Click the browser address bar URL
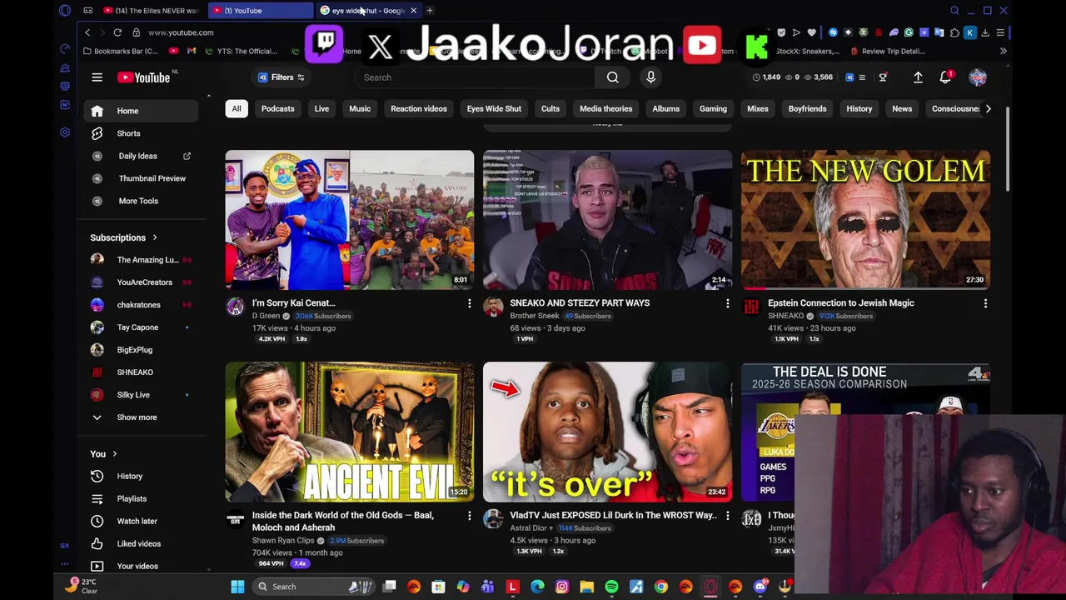Viewport: 1066px width, 600px height. coord(181,32)
